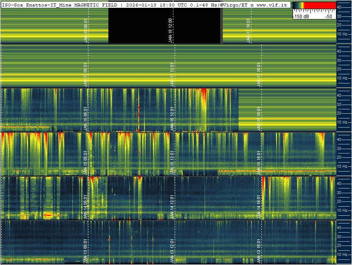352x265 pixels.
Task: Click the JAN-13 12:01 time marker
Action: 172,251
